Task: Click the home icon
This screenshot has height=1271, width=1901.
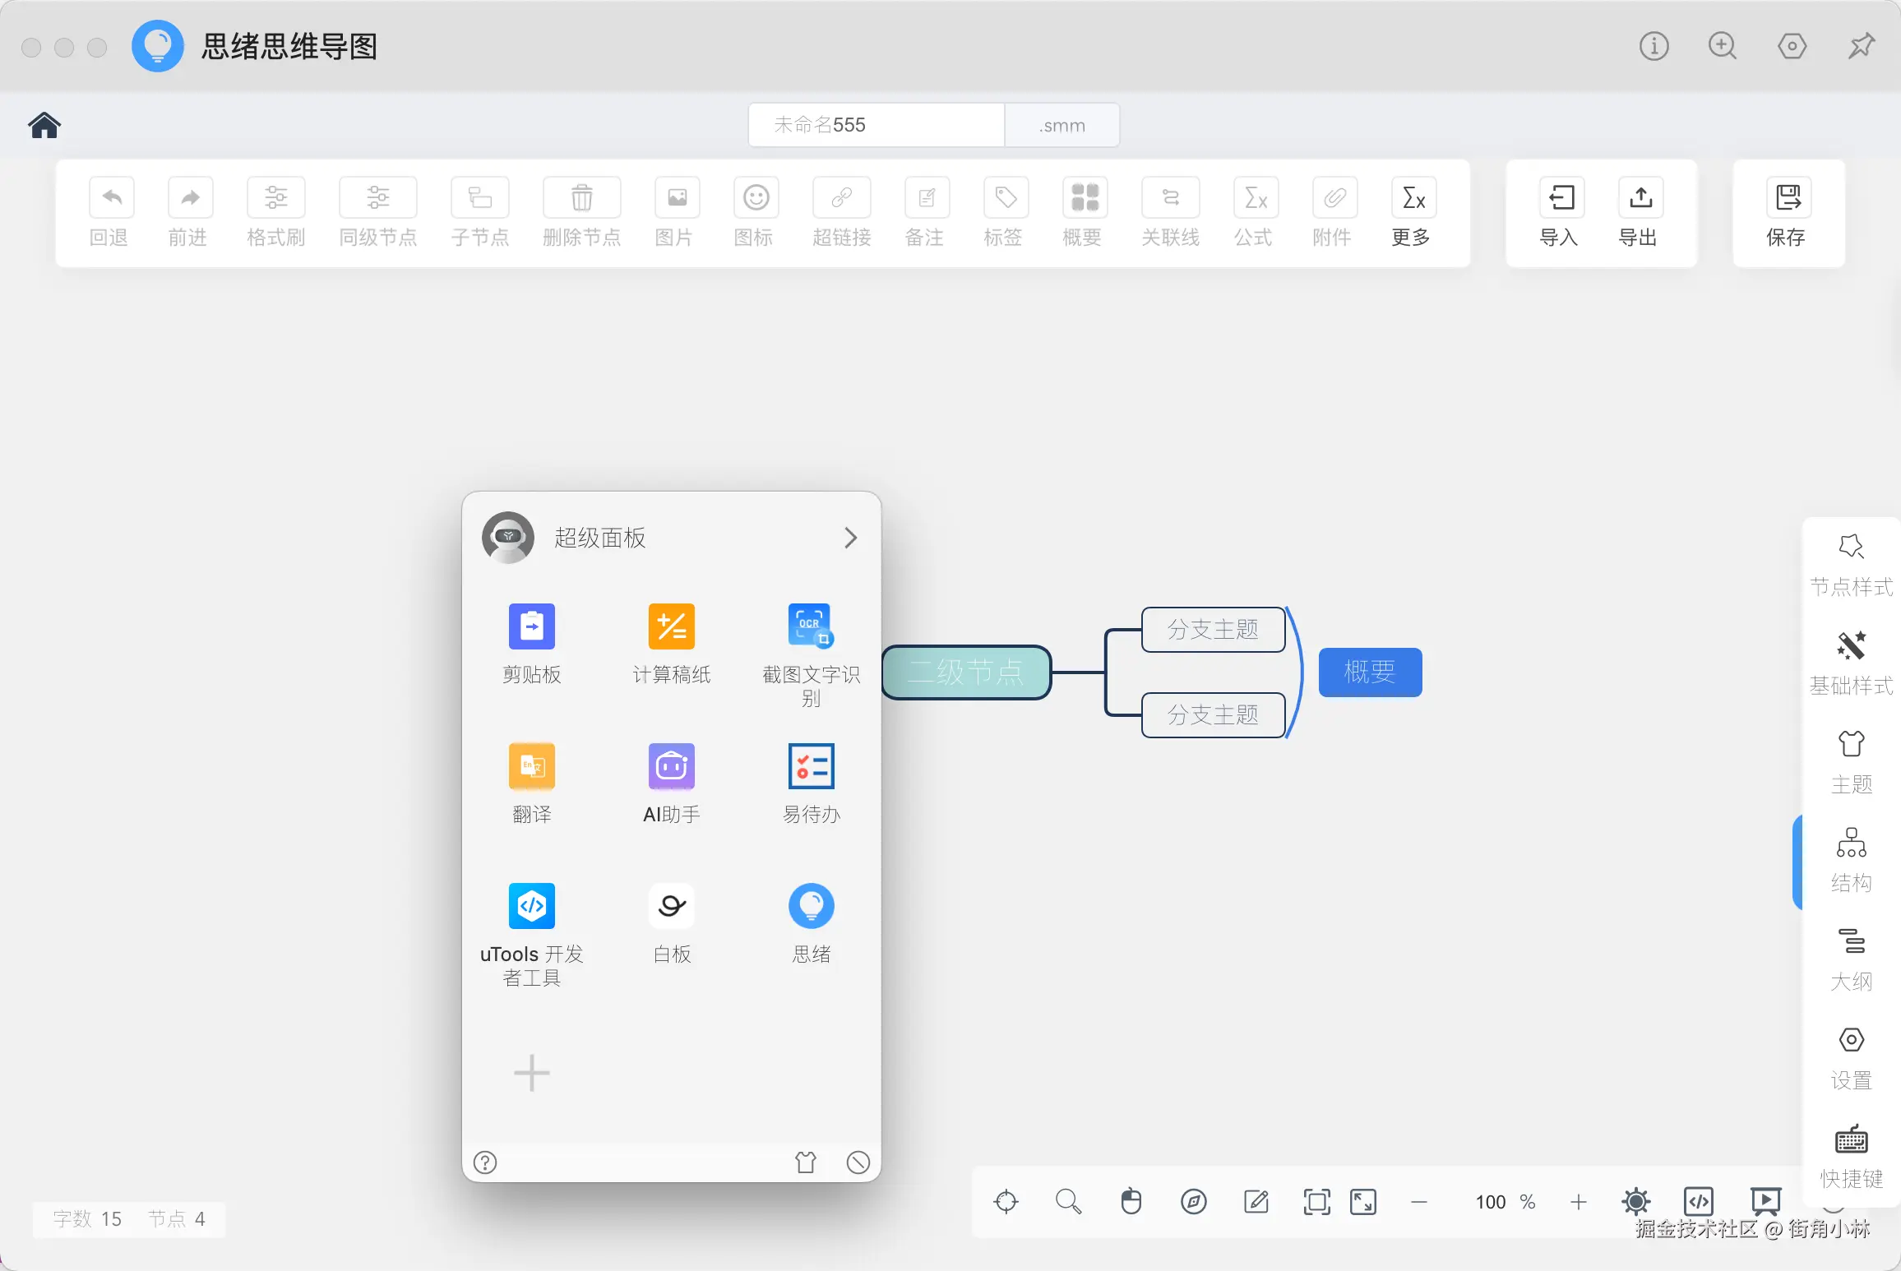Action: click(44, 125)
